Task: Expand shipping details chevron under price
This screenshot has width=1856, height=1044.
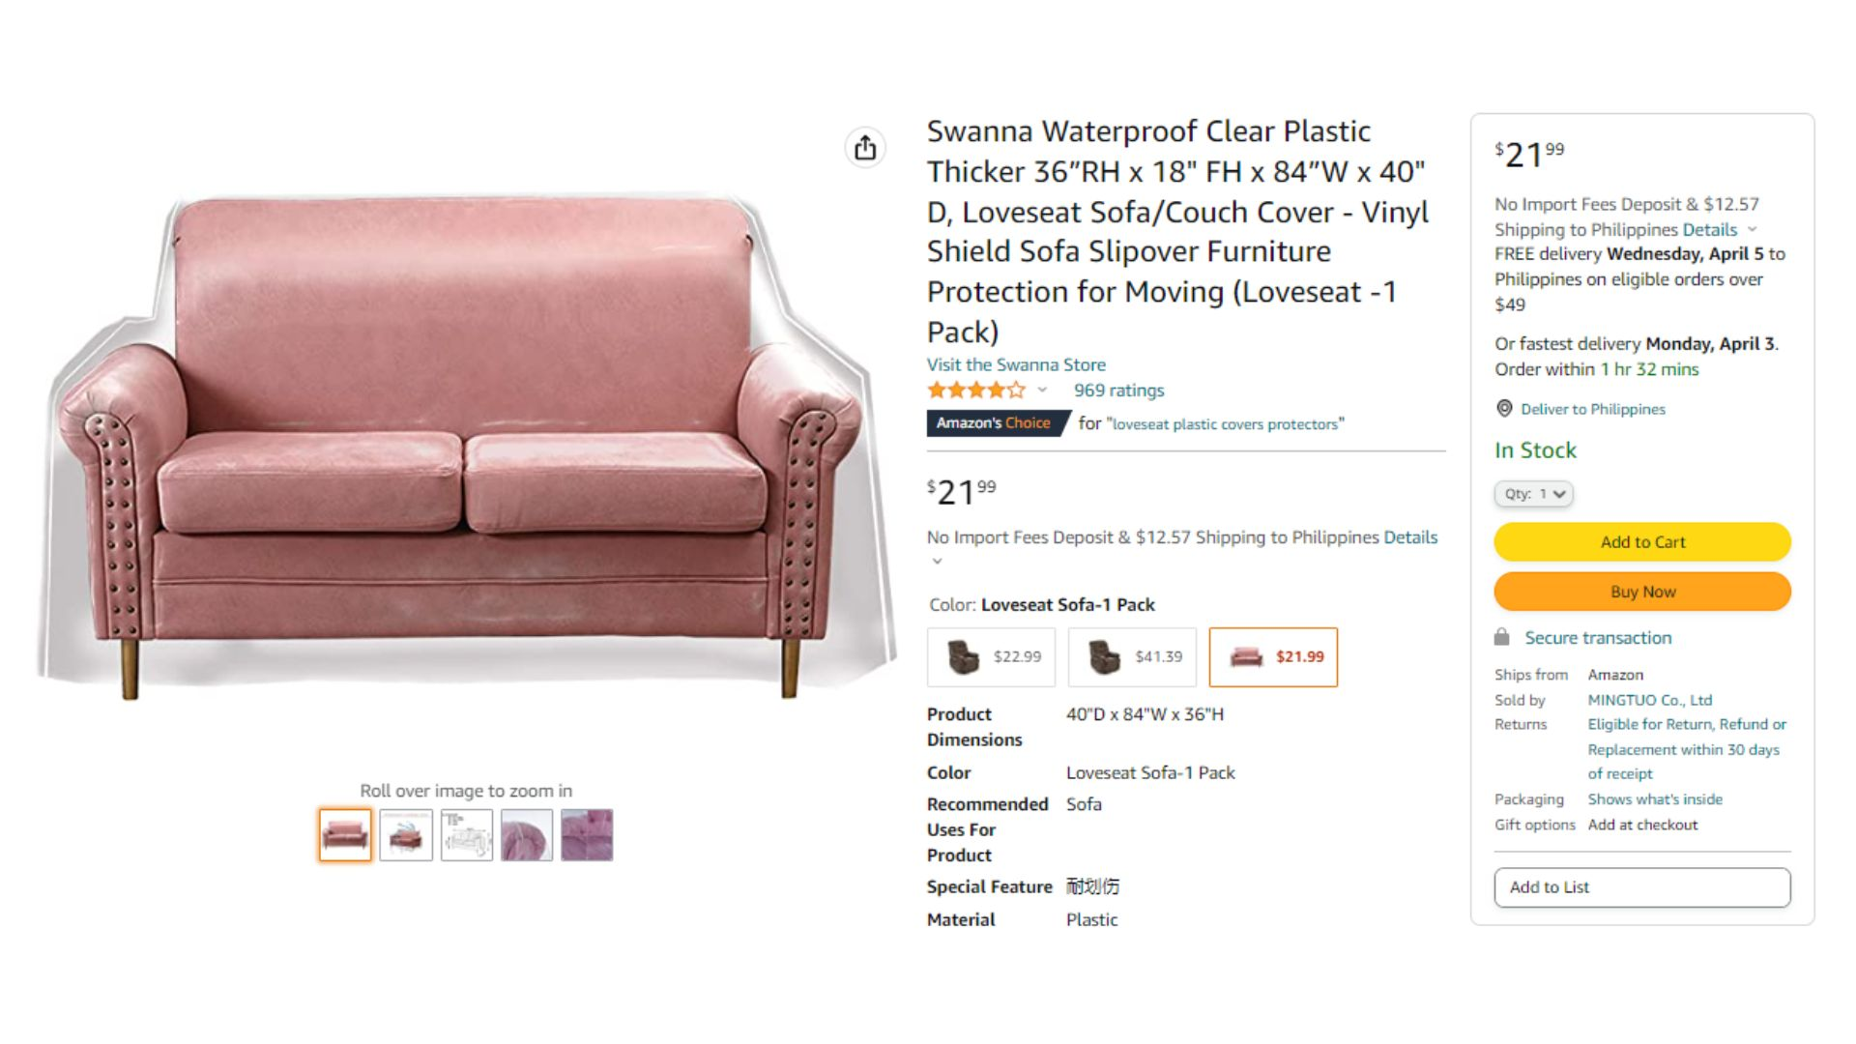Action: (x=936, y=562)
